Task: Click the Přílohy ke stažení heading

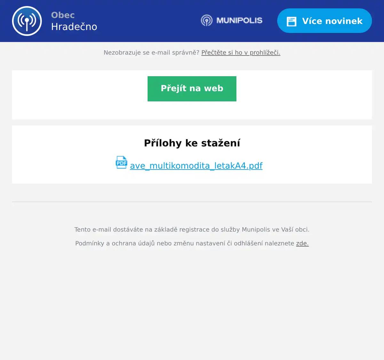Action: [192, 143]
